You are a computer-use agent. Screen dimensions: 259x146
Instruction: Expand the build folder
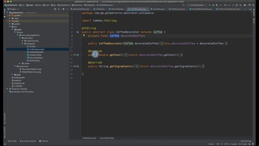point(10,21)
